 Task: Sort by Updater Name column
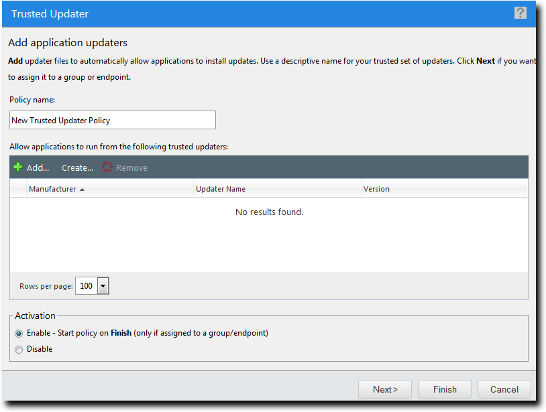pos(221,189)
